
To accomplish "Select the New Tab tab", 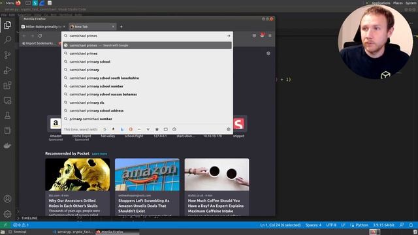I will pyautogui.click(x=92, y=27).
